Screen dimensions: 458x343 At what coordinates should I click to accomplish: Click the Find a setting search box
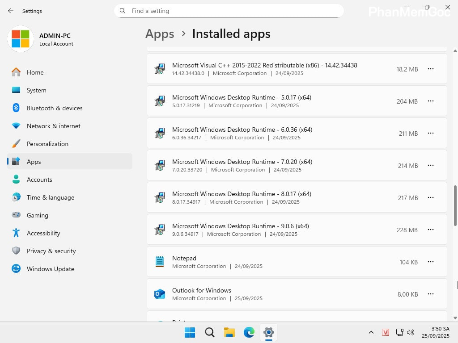[229, 11]
